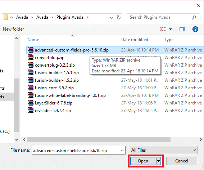Click the navigation pane vertical scrollbar thumb

(x=17, y=105)
